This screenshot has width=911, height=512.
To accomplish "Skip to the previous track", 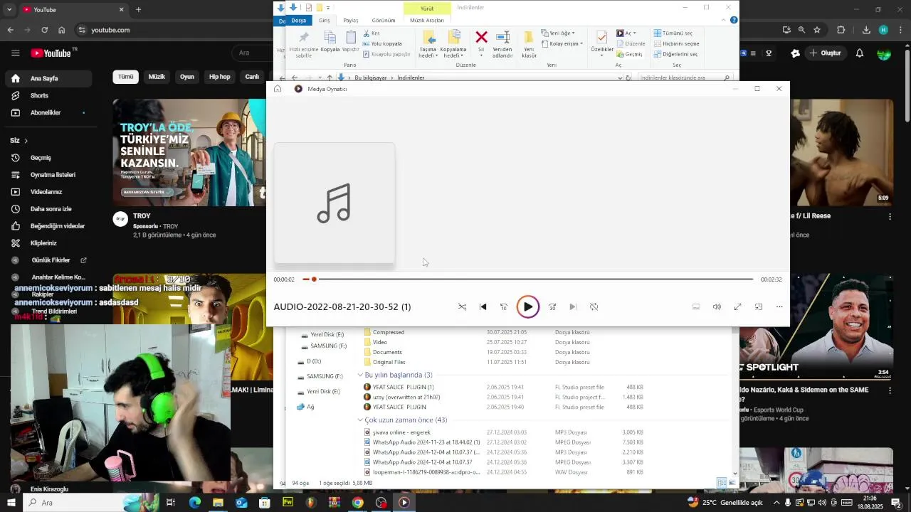I will [x=483, y=306].
